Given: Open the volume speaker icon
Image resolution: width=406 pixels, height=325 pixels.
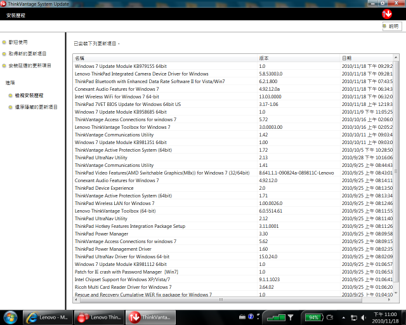Looking at the screenshot, I should click(x=363, y=317).
